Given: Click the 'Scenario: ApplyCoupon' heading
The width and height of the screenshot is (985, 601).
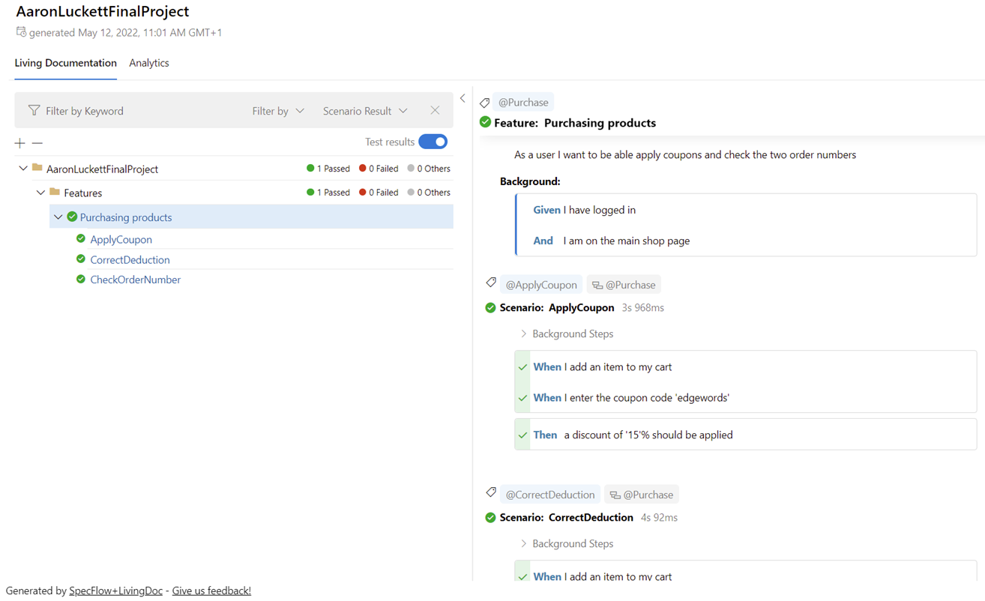Looking at the screenshot, I should click(x=557, y=307).
